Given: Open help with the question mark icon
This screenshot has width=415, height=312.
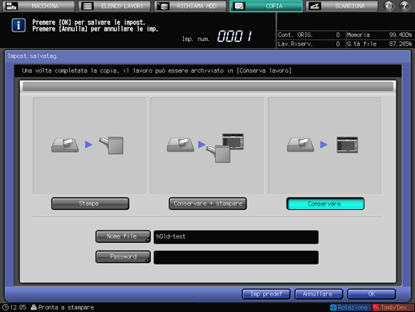Looking at the screenshot, I should (x=405, y=6).
